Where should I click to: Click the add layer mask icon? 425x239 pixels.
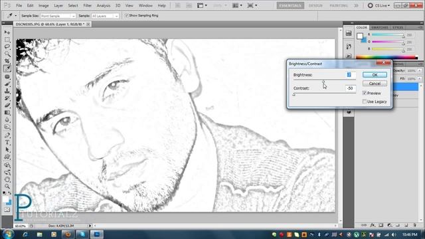pyautogui.click(x=381, y=225)
